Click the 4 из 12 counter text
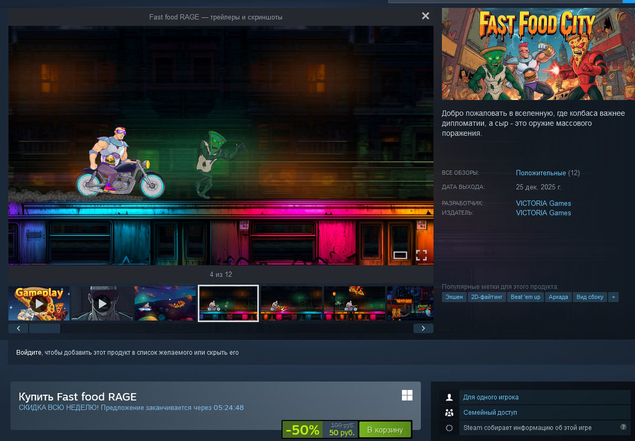635x441 pixels. coord(221,275)
